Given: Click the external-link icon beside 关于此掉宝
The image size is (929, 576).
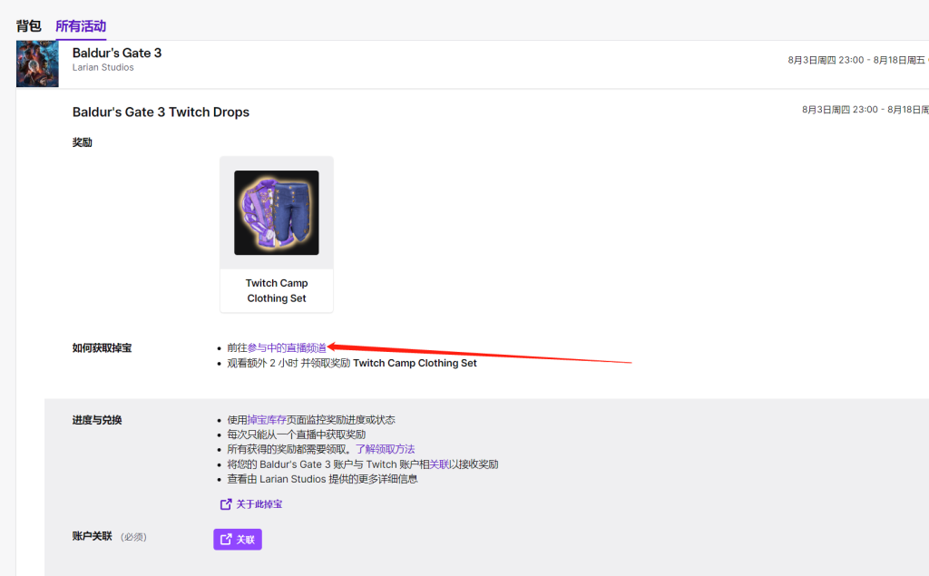Looking at the screenshot, I should click(x=226, y=504).
